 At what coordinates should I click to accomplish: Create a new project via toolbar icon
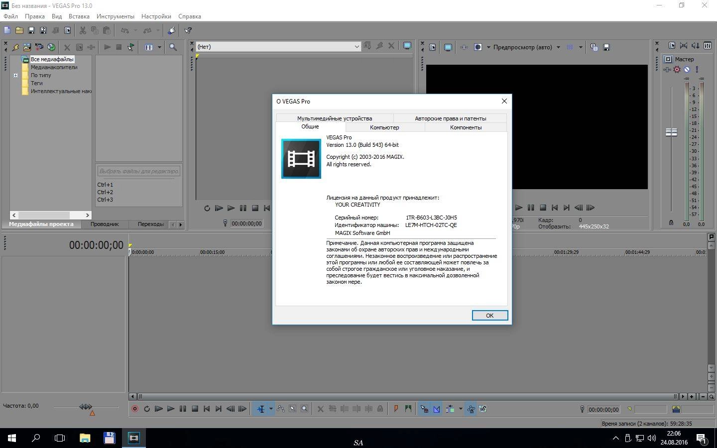(x=7, y=30)
